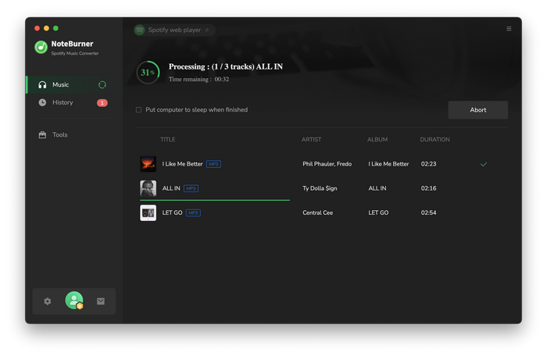Click the I Like Me Better album thumbnail
Screen dimensions: 547x357
(x=148, y=164)
